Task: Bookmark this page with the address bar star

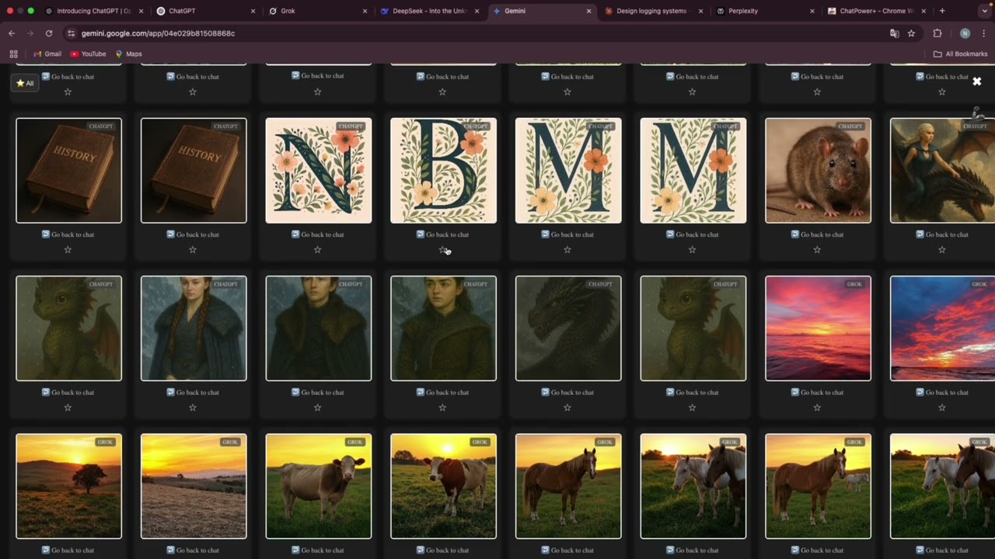Action: (x=911, y=33)
